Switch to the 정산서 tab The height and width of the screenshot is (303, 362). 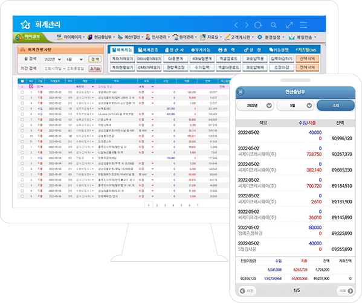click(x=174, y=50)
